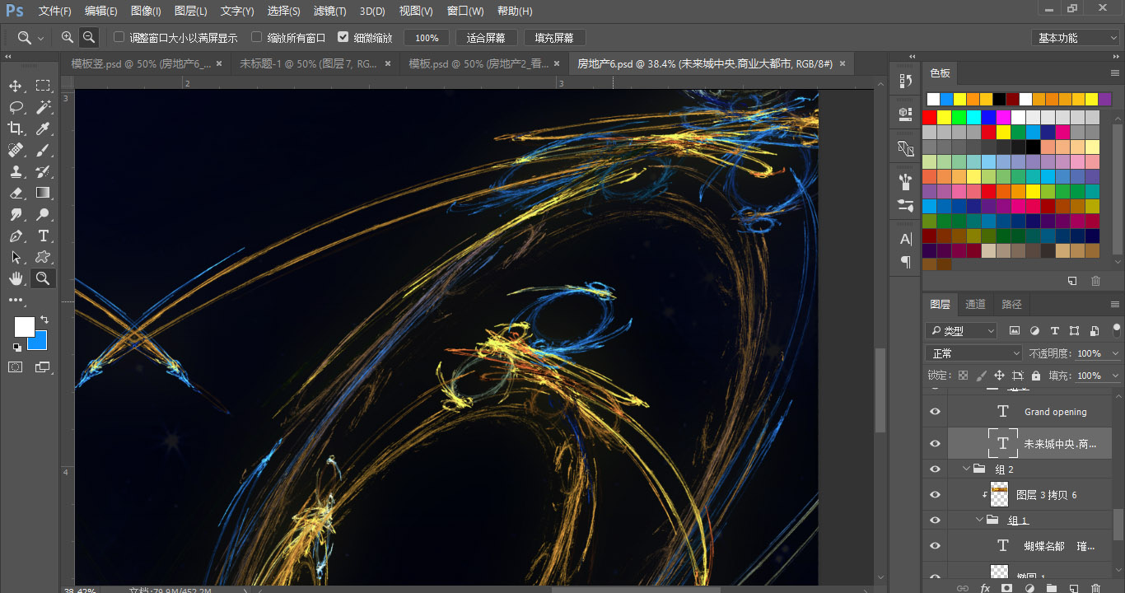
Task: Hide the 组 2 group
Action: pyautogui.click(x=935, y=469)
